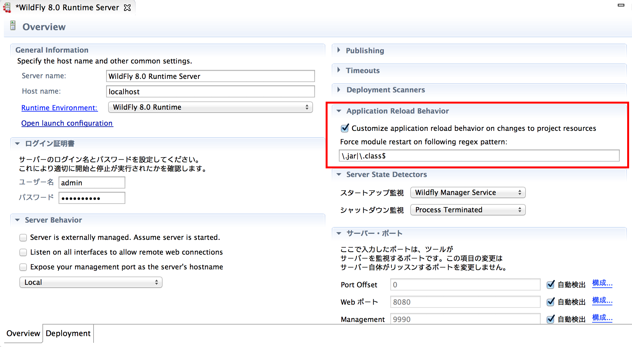The height and width of the screenshot is (347, 632).
Task: Click 構成... link for Web port
Action: [x=602, y=300]
